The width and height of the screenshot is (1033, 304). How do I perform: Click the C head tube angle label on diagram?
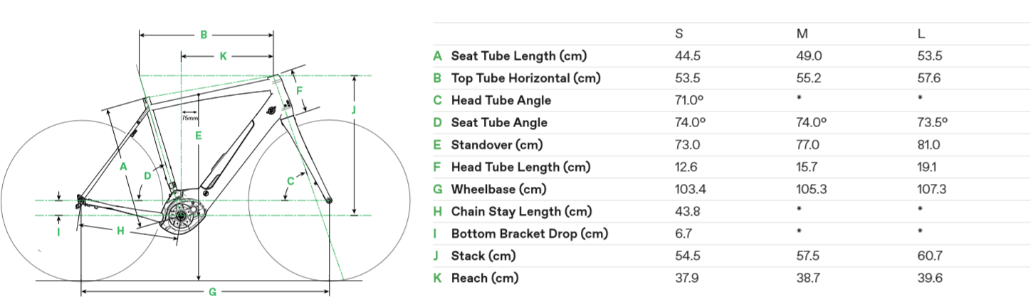[x=290, y=181]
